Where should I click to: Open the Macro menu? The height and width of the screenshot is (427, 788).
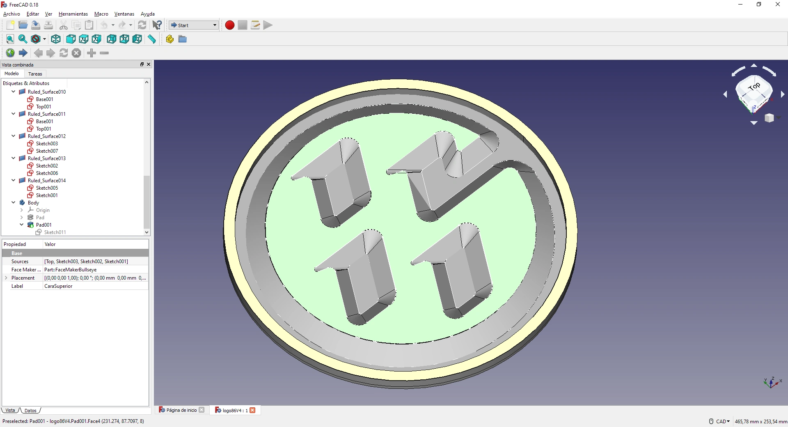coord(101,14)
